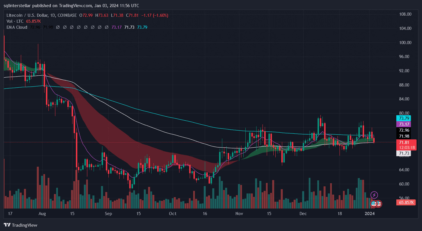This screenshot has height=231, width=422.
Task: Click the purple 73.17 value in EMA legend
Action: tap(116, 27)
